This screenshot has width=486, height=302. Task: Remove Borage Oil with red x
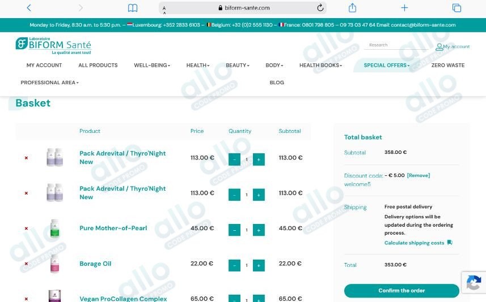(26, 264)
